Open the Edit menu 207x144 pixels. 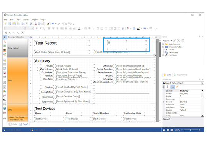(x=12, y=20)
